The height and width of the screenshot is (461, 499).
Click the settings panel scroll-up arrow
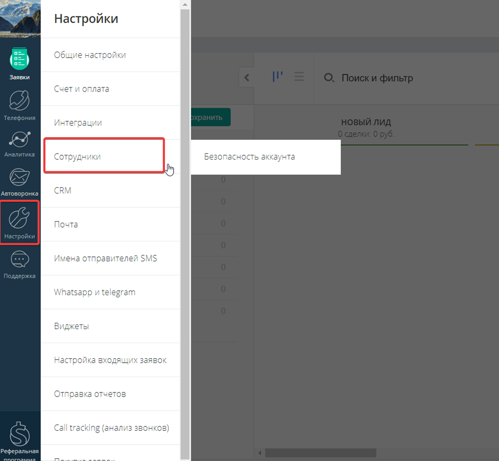[185, 5]
